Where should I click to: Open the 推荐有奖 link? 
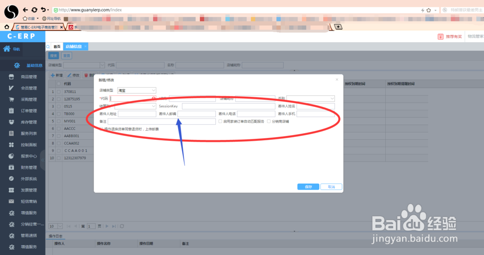[450, 37]
